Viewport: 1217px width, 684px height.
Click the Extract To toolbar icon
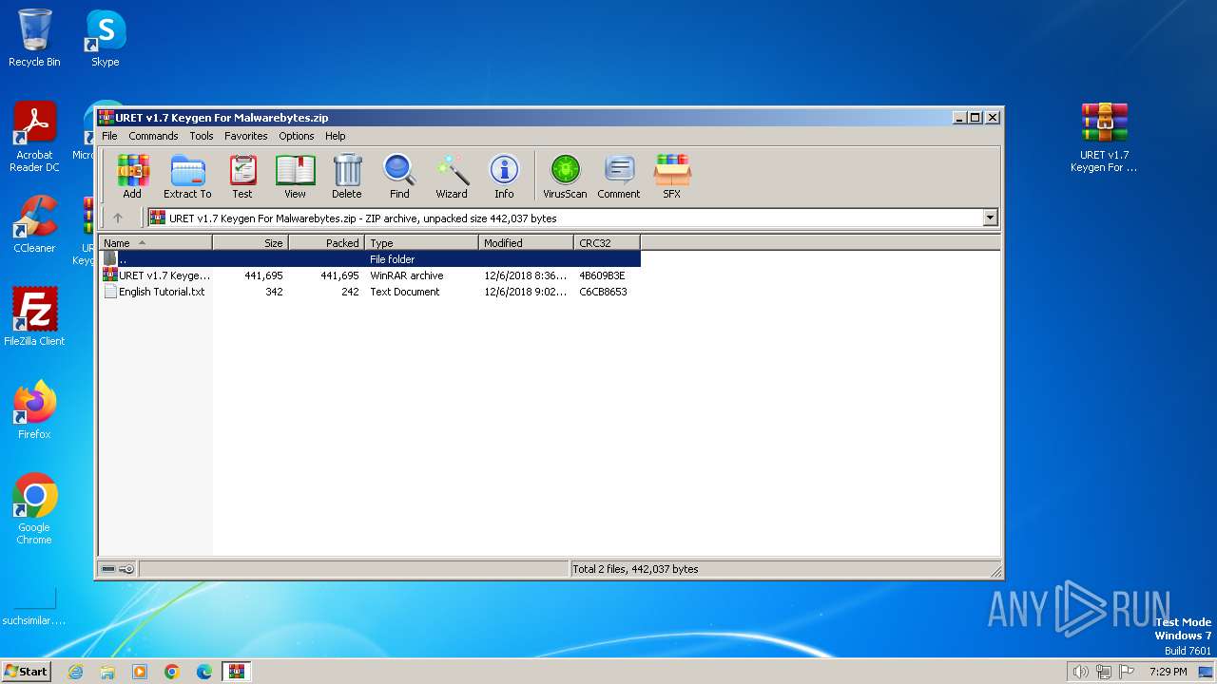[187, 177]
